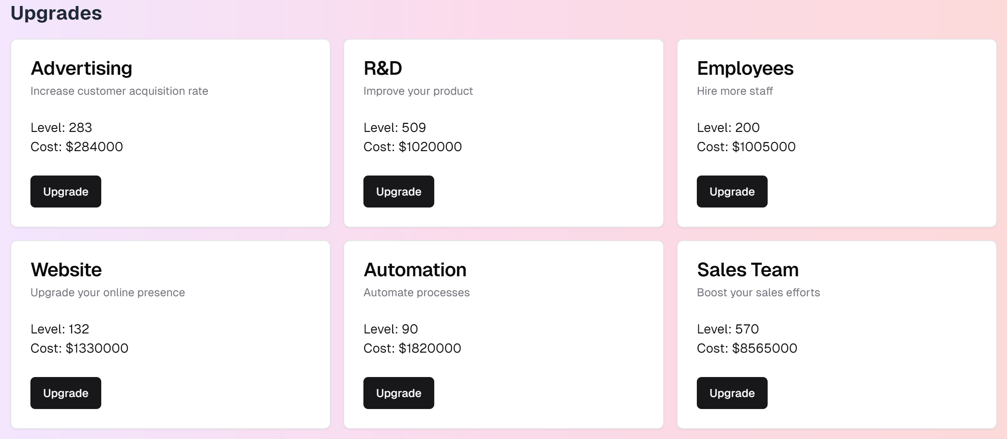Select the Automation card title
1007x439 pixels.
(415, 269)
